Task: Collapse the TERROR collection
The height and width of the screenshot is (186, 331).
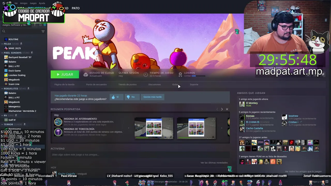Action: click(2, 125)
